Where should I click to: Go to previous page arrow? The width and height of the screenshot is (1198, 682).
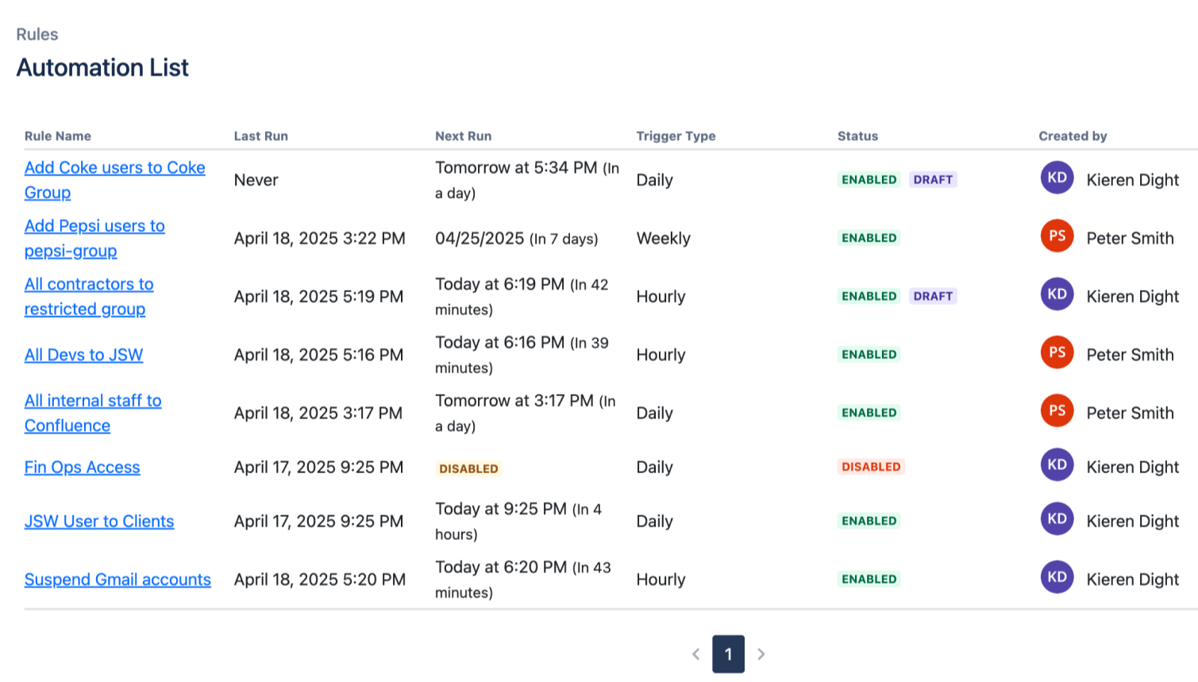coord(695,654)
